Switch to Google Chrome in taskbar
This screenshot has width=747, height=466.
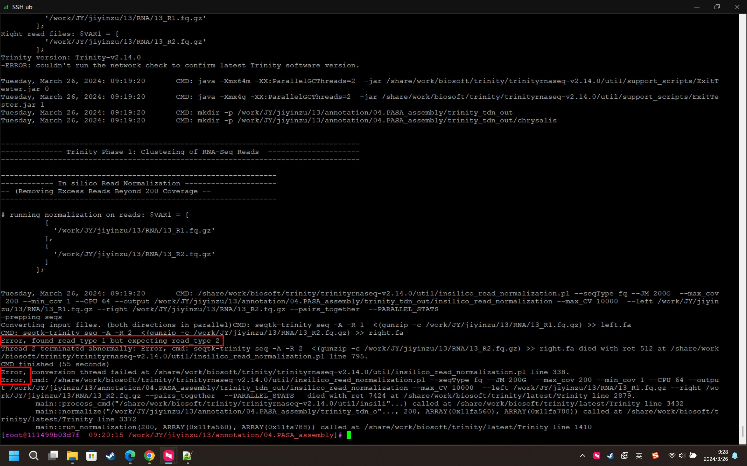point(149,455)
